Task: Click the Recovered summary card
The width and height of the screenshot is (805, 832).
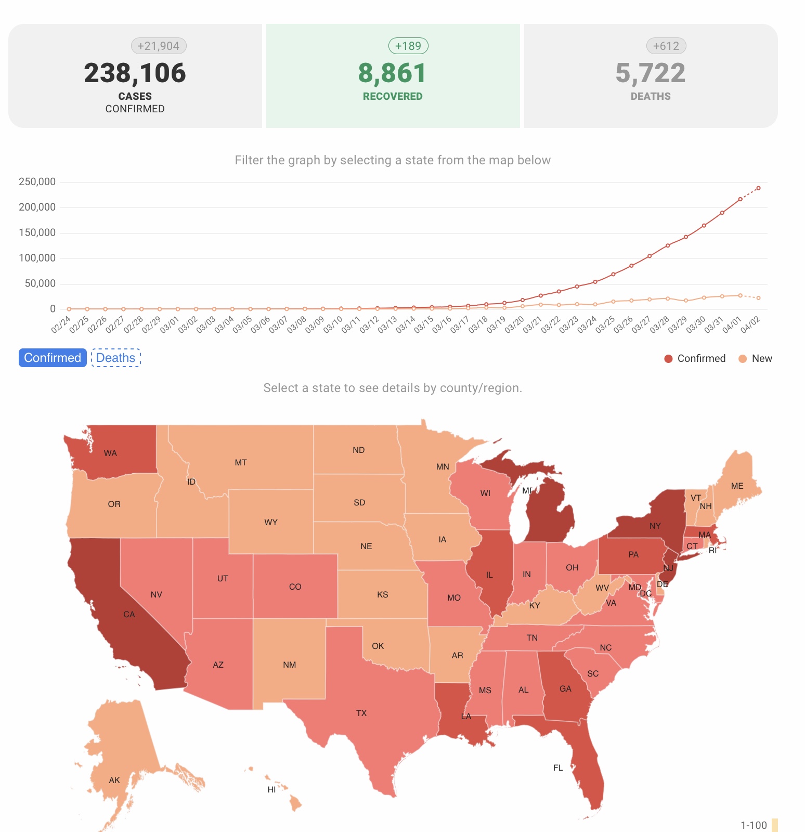Action: click(393, 76)
